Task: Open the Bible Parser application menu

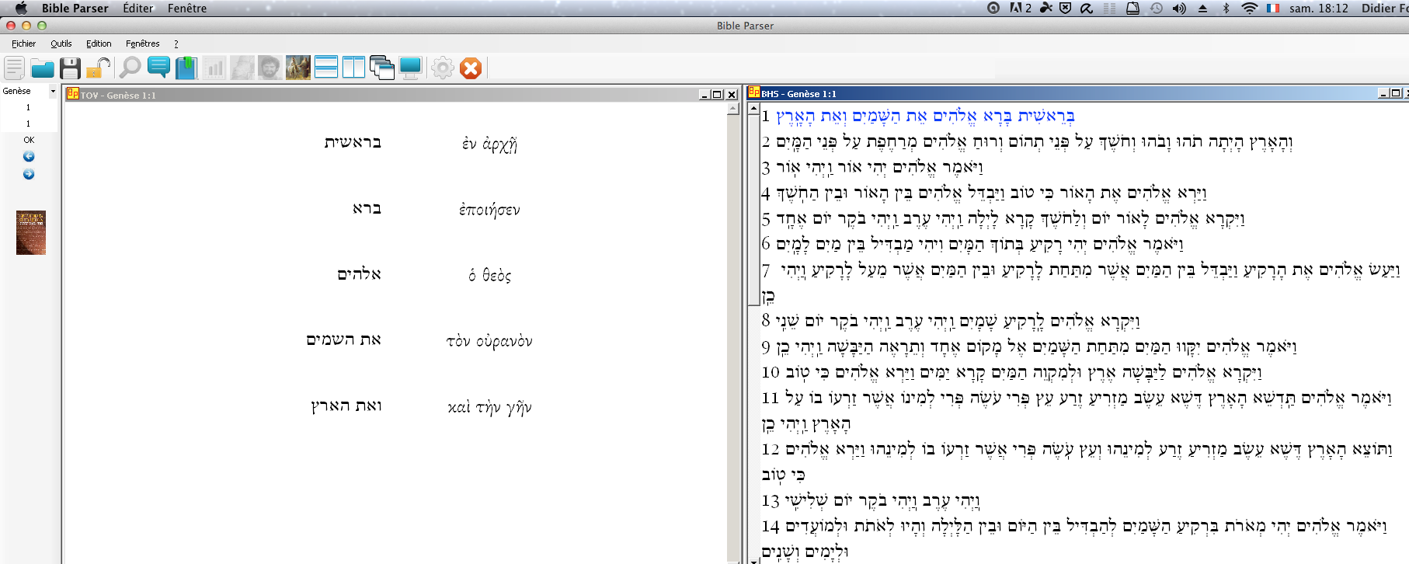Action: 75,8
